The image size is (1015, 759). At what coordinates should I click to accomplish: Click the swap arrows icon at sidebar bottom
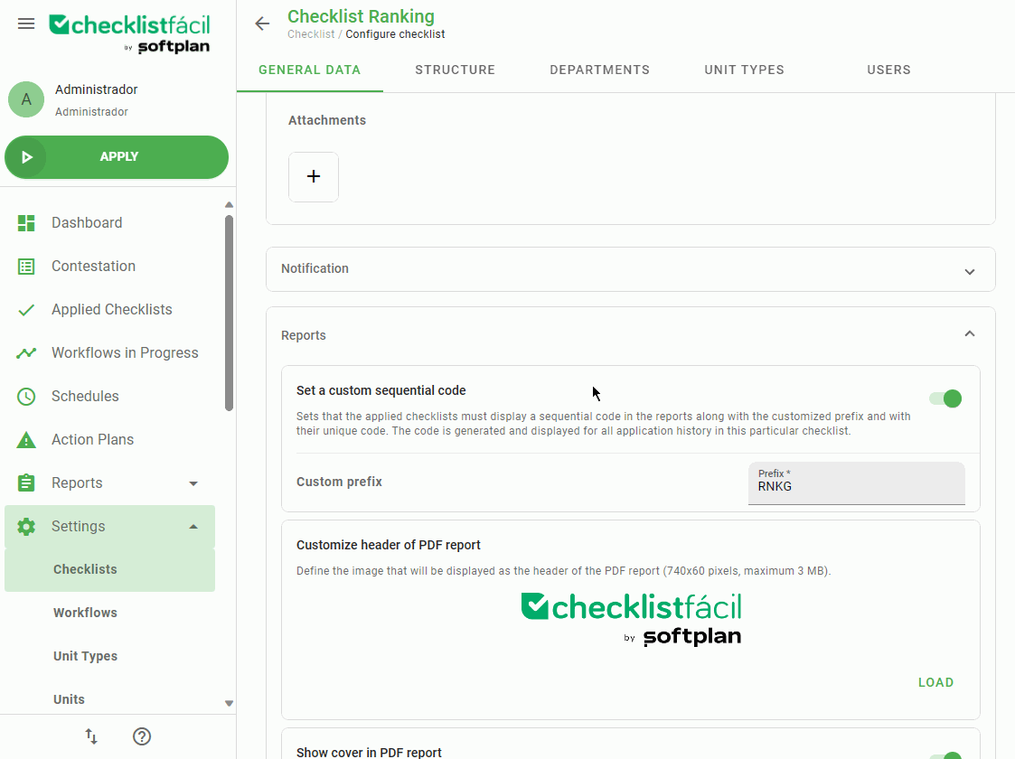pyautogui.click(x=91, y=736)
